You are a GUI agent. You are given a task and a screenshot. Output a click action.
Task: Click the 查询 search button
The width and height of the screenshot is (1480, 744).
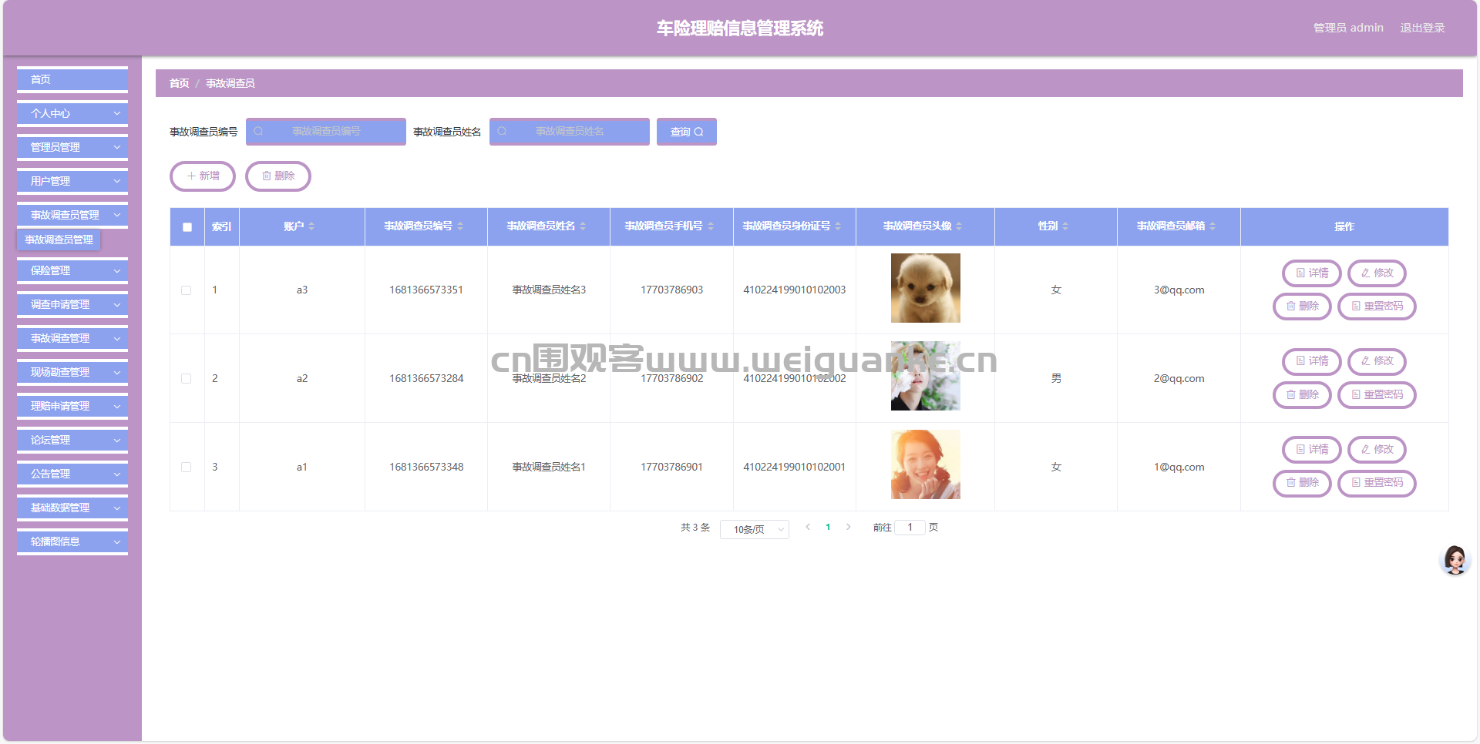tap(686, 132)
